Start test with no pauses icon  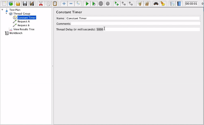tap(94, 3)
